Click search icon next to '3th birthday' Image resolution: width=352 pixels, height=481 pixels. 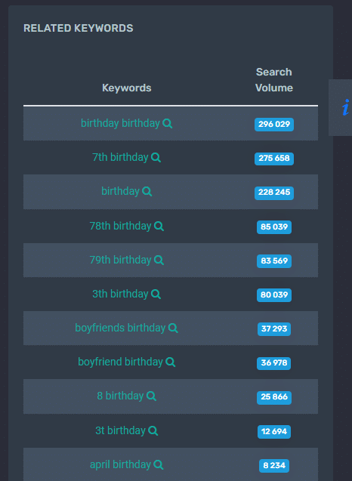pyautogui.click(x=156, y=294)
